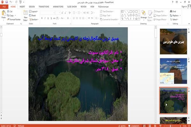The width and height of the screenshot is (191, 127).
Task: Reset the slide layout
Action: [32, 16]
